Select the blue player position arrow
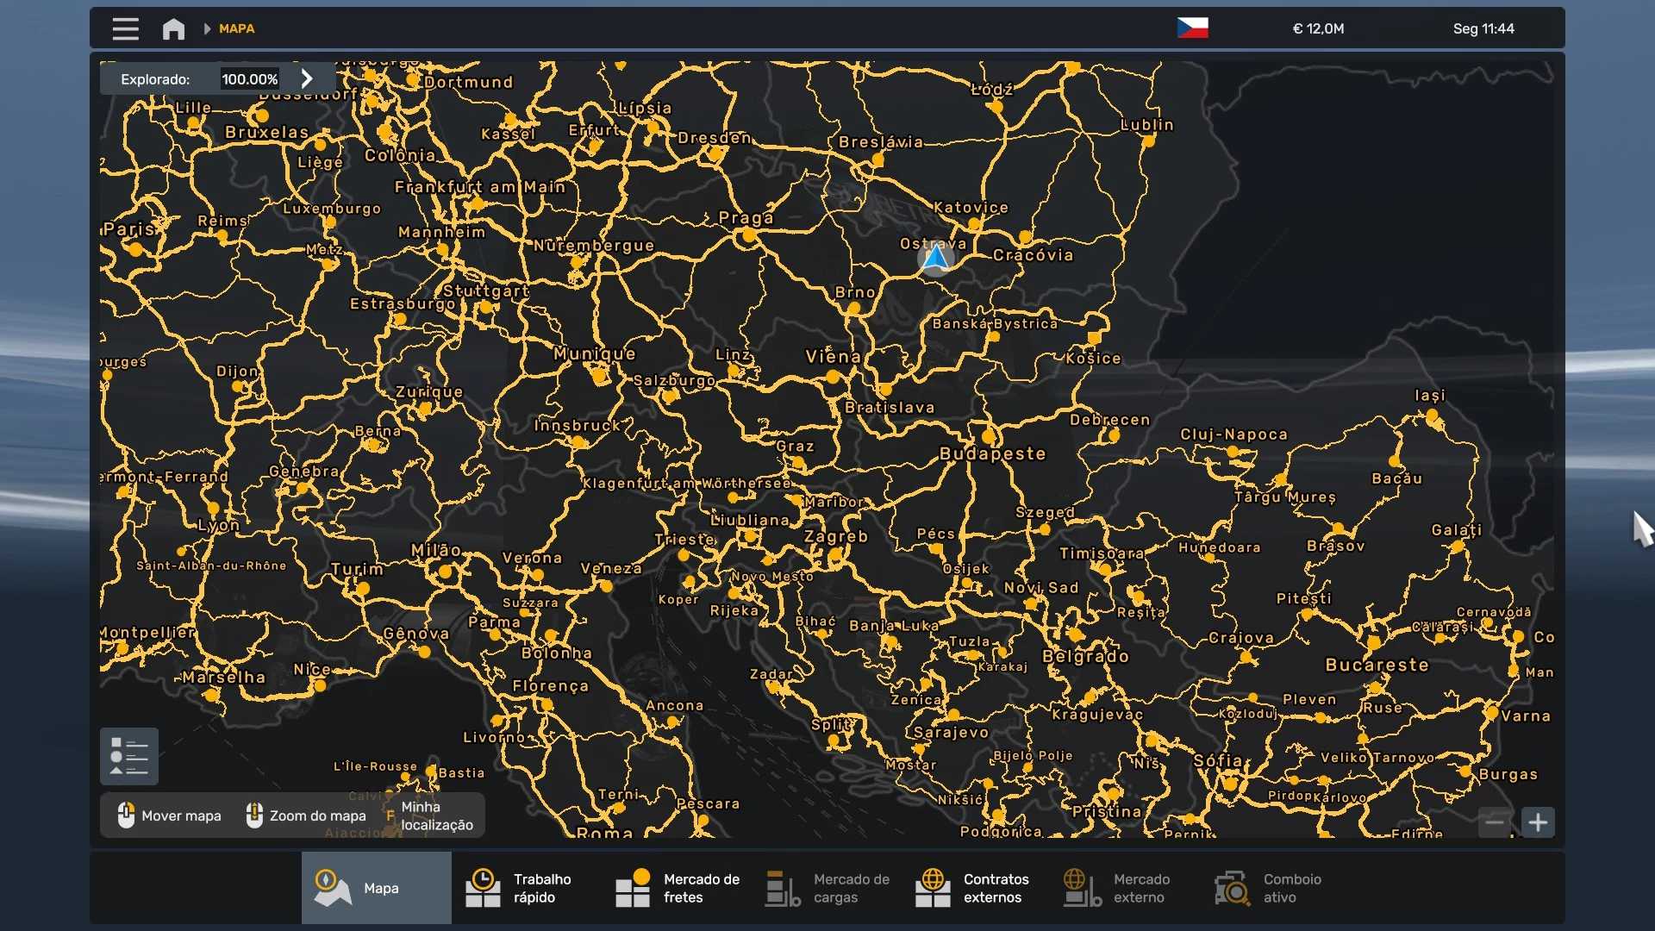 (935, 257)
